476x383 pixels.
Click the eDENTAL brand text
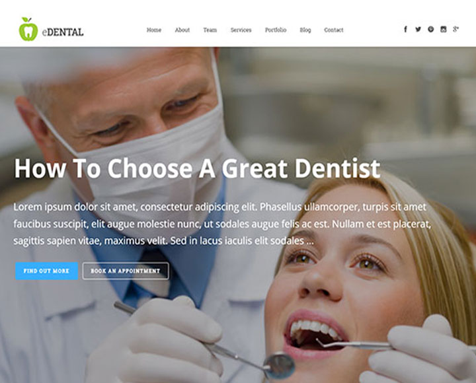pos(63,32)
